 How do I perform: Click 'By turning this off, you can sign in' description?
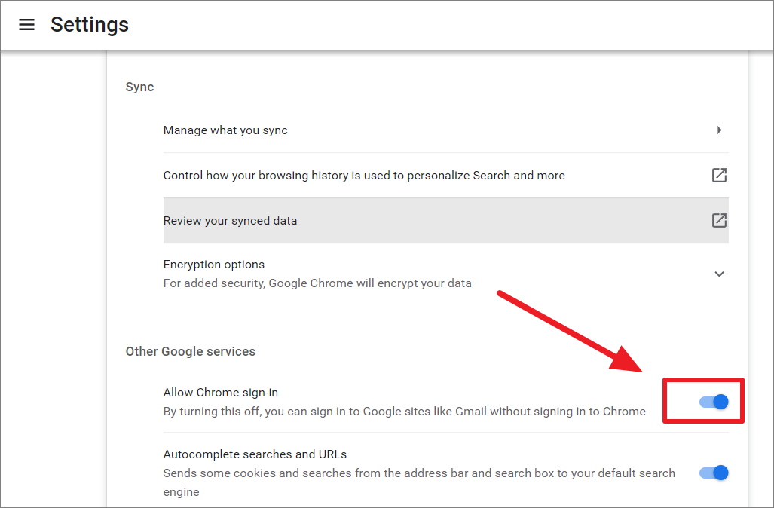[x=404, y=412]
